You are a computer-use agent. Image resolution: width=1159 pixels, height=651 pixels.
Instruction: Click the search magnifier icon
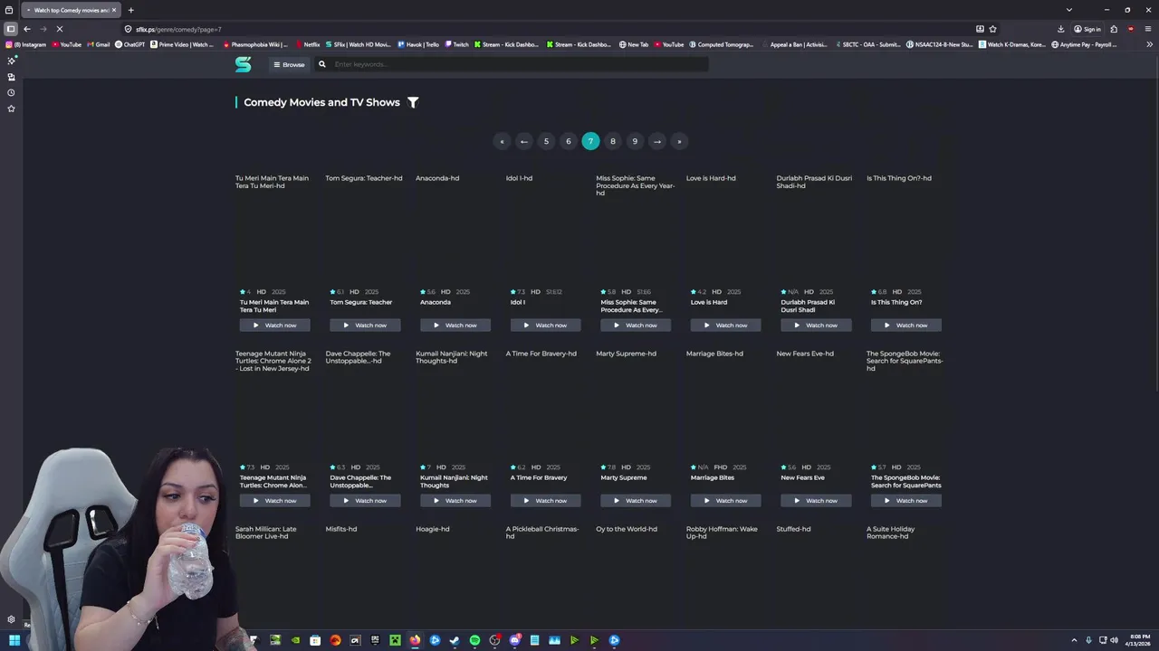321,64
